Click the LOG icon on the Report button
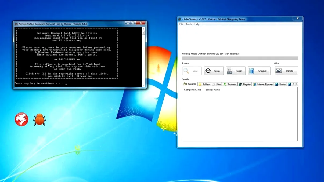This screenshot has height=182, width=324. [x=229, y=71]
